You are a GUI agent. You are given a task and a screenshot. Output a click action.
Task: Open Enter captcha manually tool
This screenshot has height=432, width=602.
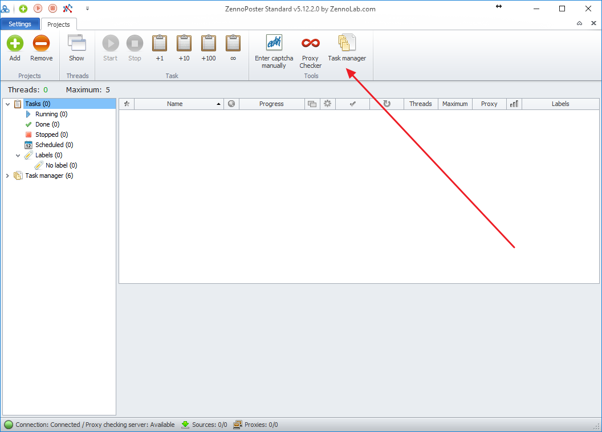pos(274,51)
